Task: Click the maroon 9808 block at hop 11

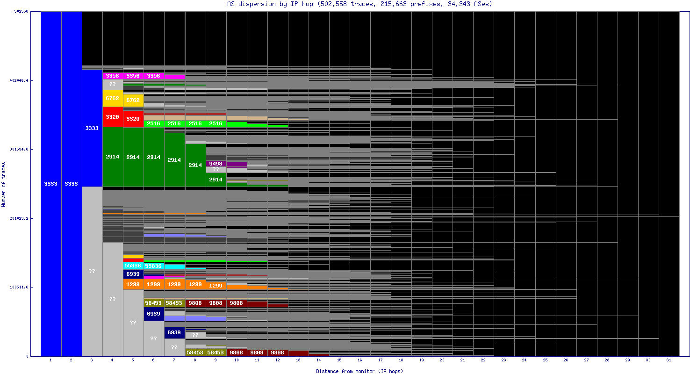Action: 257,352
